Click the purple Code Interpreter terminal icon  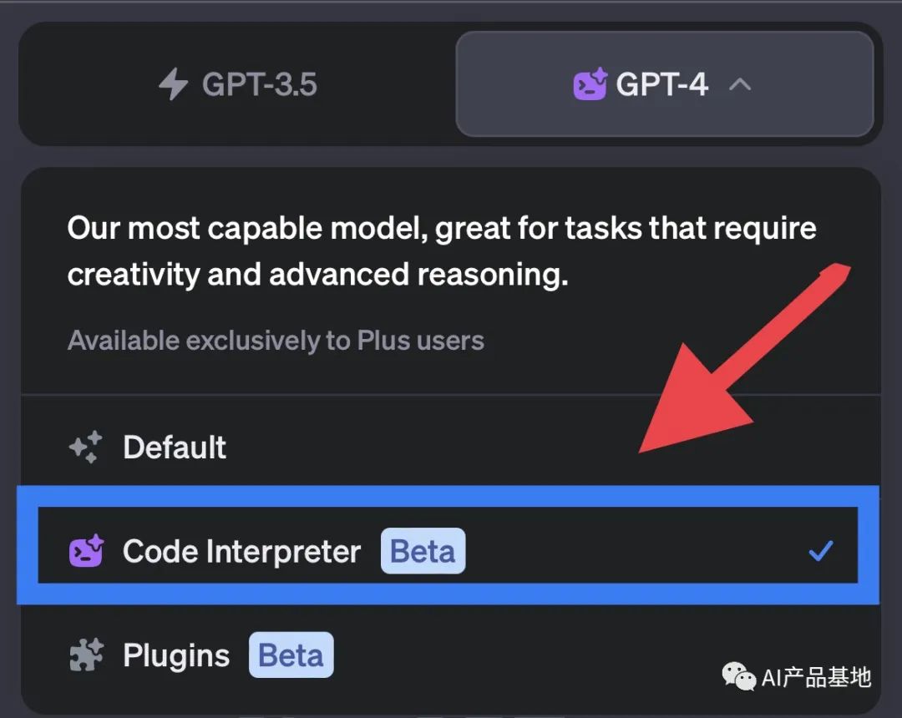pos(86,551)
